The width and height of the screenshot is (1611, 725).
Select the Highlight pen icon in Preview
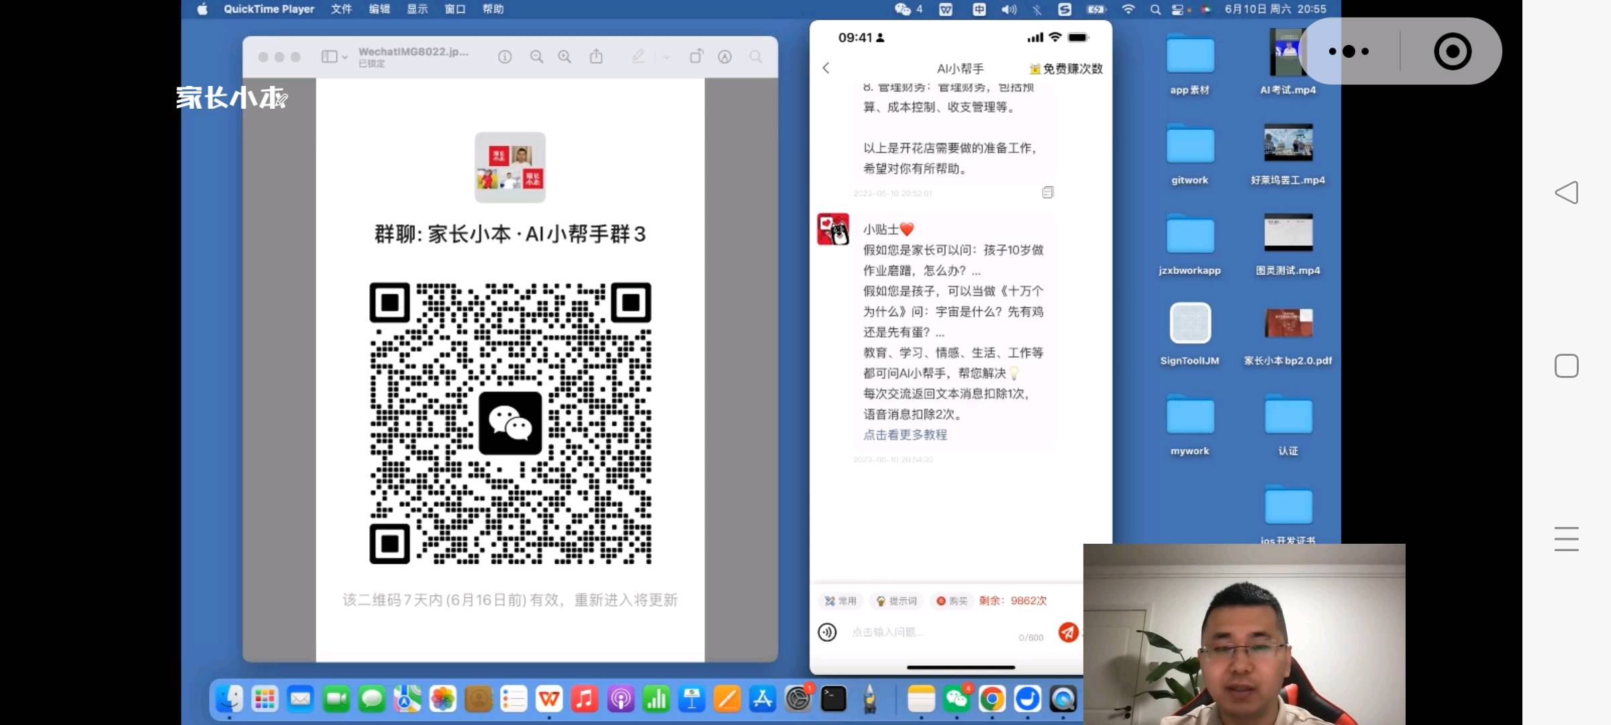pyautogui.click(x=638, y=56)
